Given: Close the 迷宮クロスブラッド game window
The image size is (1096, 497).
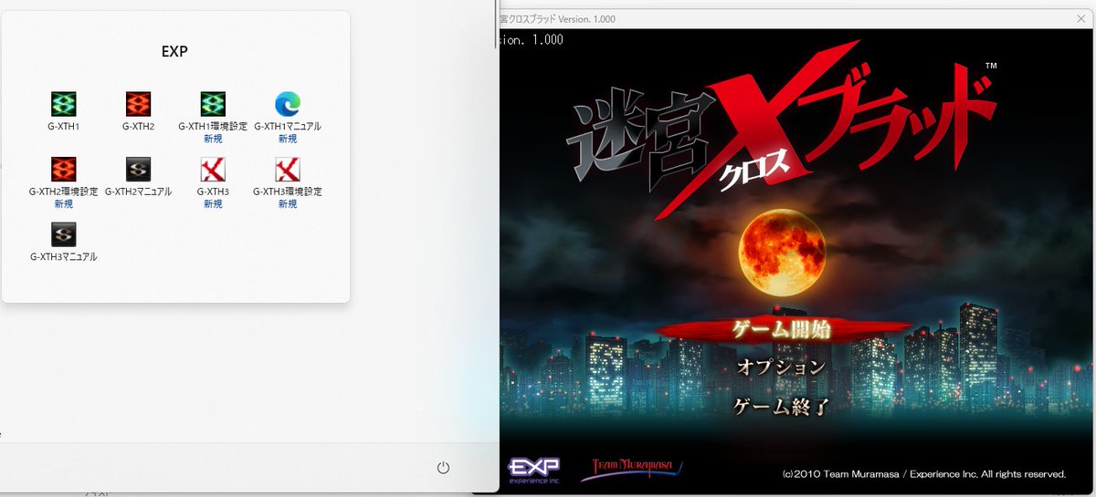Looking at the screenshot, I should tap(1080, 18).
